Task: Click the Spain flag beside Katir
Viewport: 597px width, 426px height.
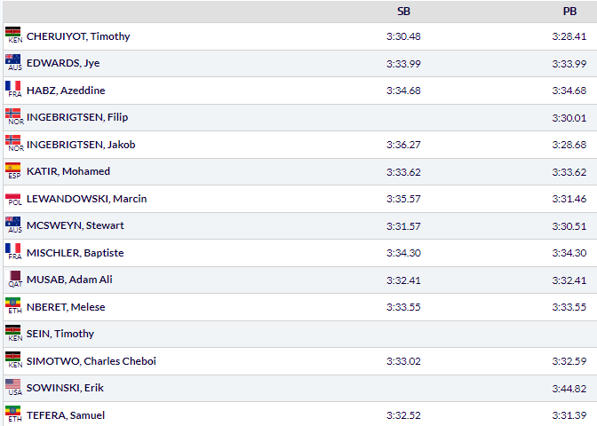Action: [13, 168]
